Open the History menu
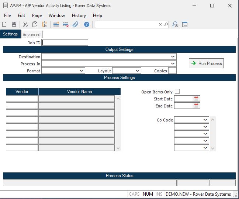 [x=79, y=16]
